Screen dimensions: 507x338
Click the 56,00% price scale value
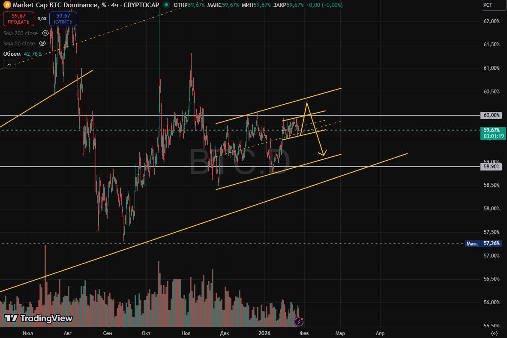492,302
